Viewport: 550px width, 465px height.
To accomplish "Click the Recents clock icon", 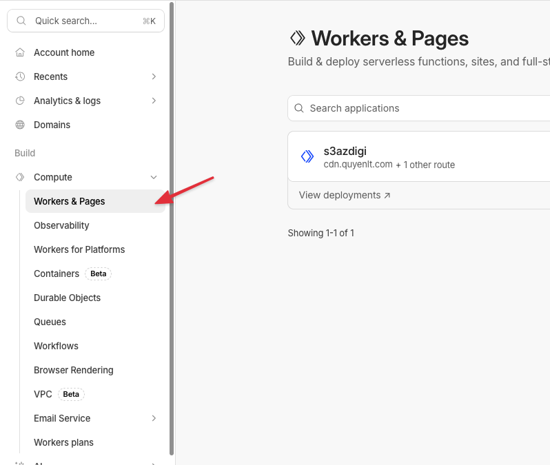I will 20,76.
